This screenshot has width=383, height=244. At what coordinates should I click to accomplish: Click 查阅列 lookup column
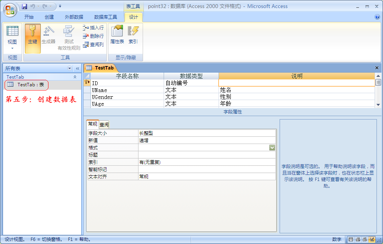coord(93,45)
